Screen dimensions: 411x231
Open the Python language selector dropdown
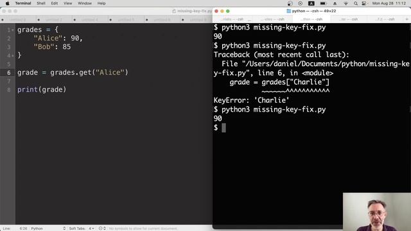click(48, 228)
